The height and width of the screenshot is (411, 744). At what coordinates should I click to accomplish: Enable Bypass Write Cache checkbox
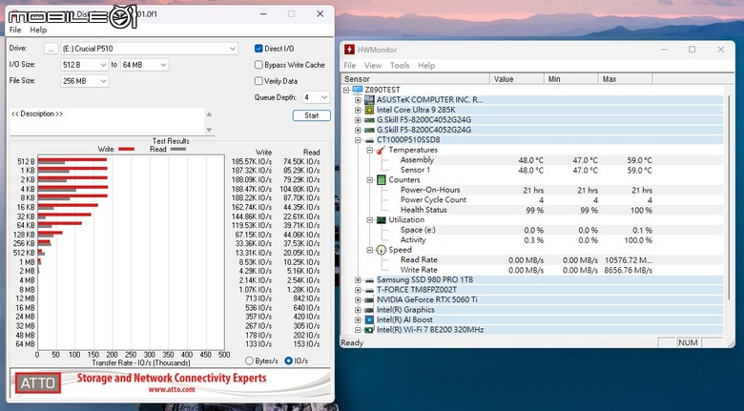click(258, 65)
